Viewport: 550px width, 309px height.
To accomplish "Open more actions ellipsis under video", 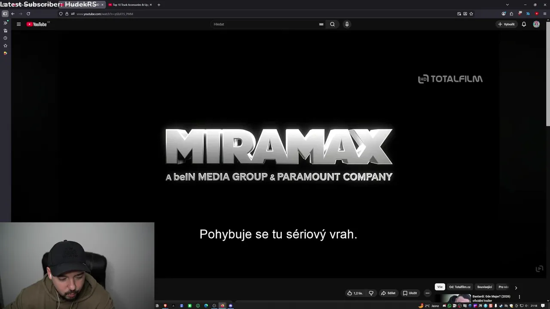I will [x=427, y=293].
